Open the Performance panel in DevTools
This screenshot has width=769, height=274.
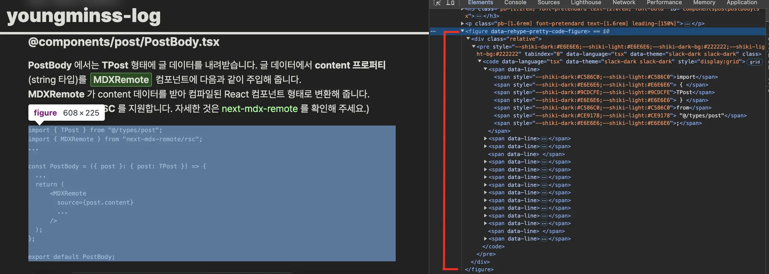coord(664,2)
